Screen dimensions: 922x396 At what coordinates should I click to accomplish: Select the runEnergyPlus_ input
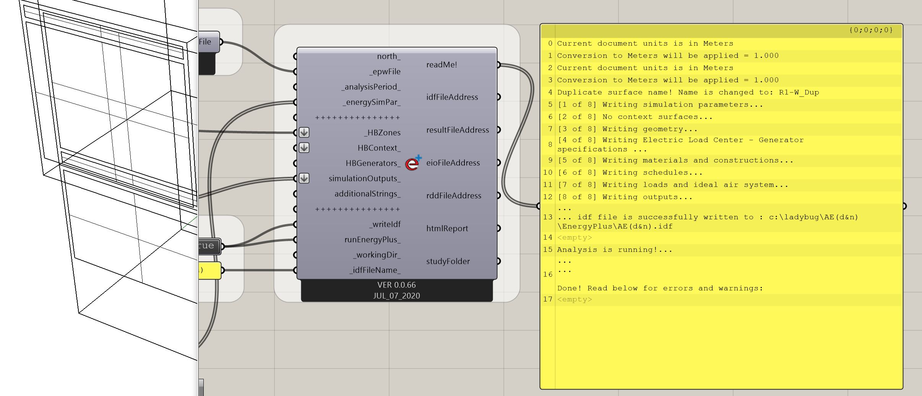click(x=373, y=240)
